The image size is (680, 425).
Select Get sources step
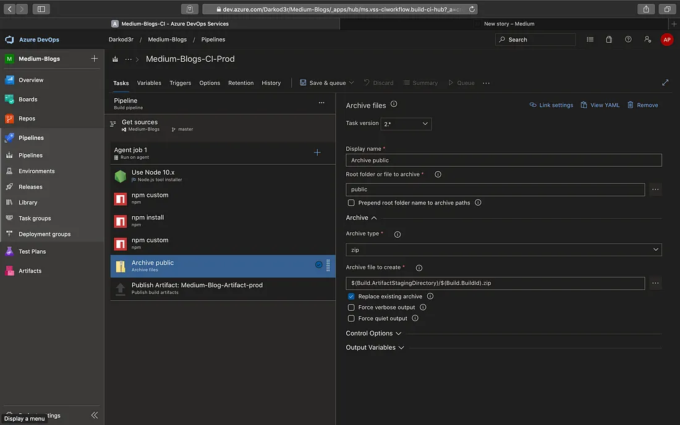220,125
